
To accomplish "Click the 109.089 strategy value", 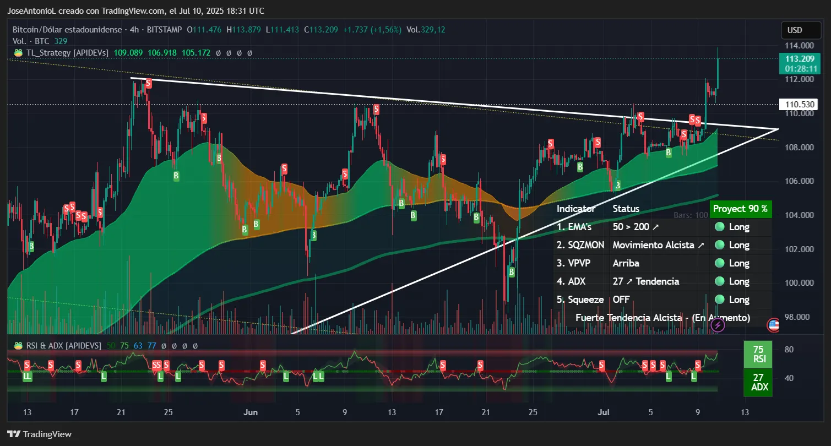I will click(x=128, y=53).
